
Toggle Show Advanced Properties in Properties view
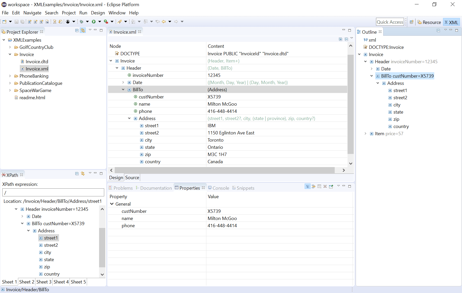coord(313,187)
